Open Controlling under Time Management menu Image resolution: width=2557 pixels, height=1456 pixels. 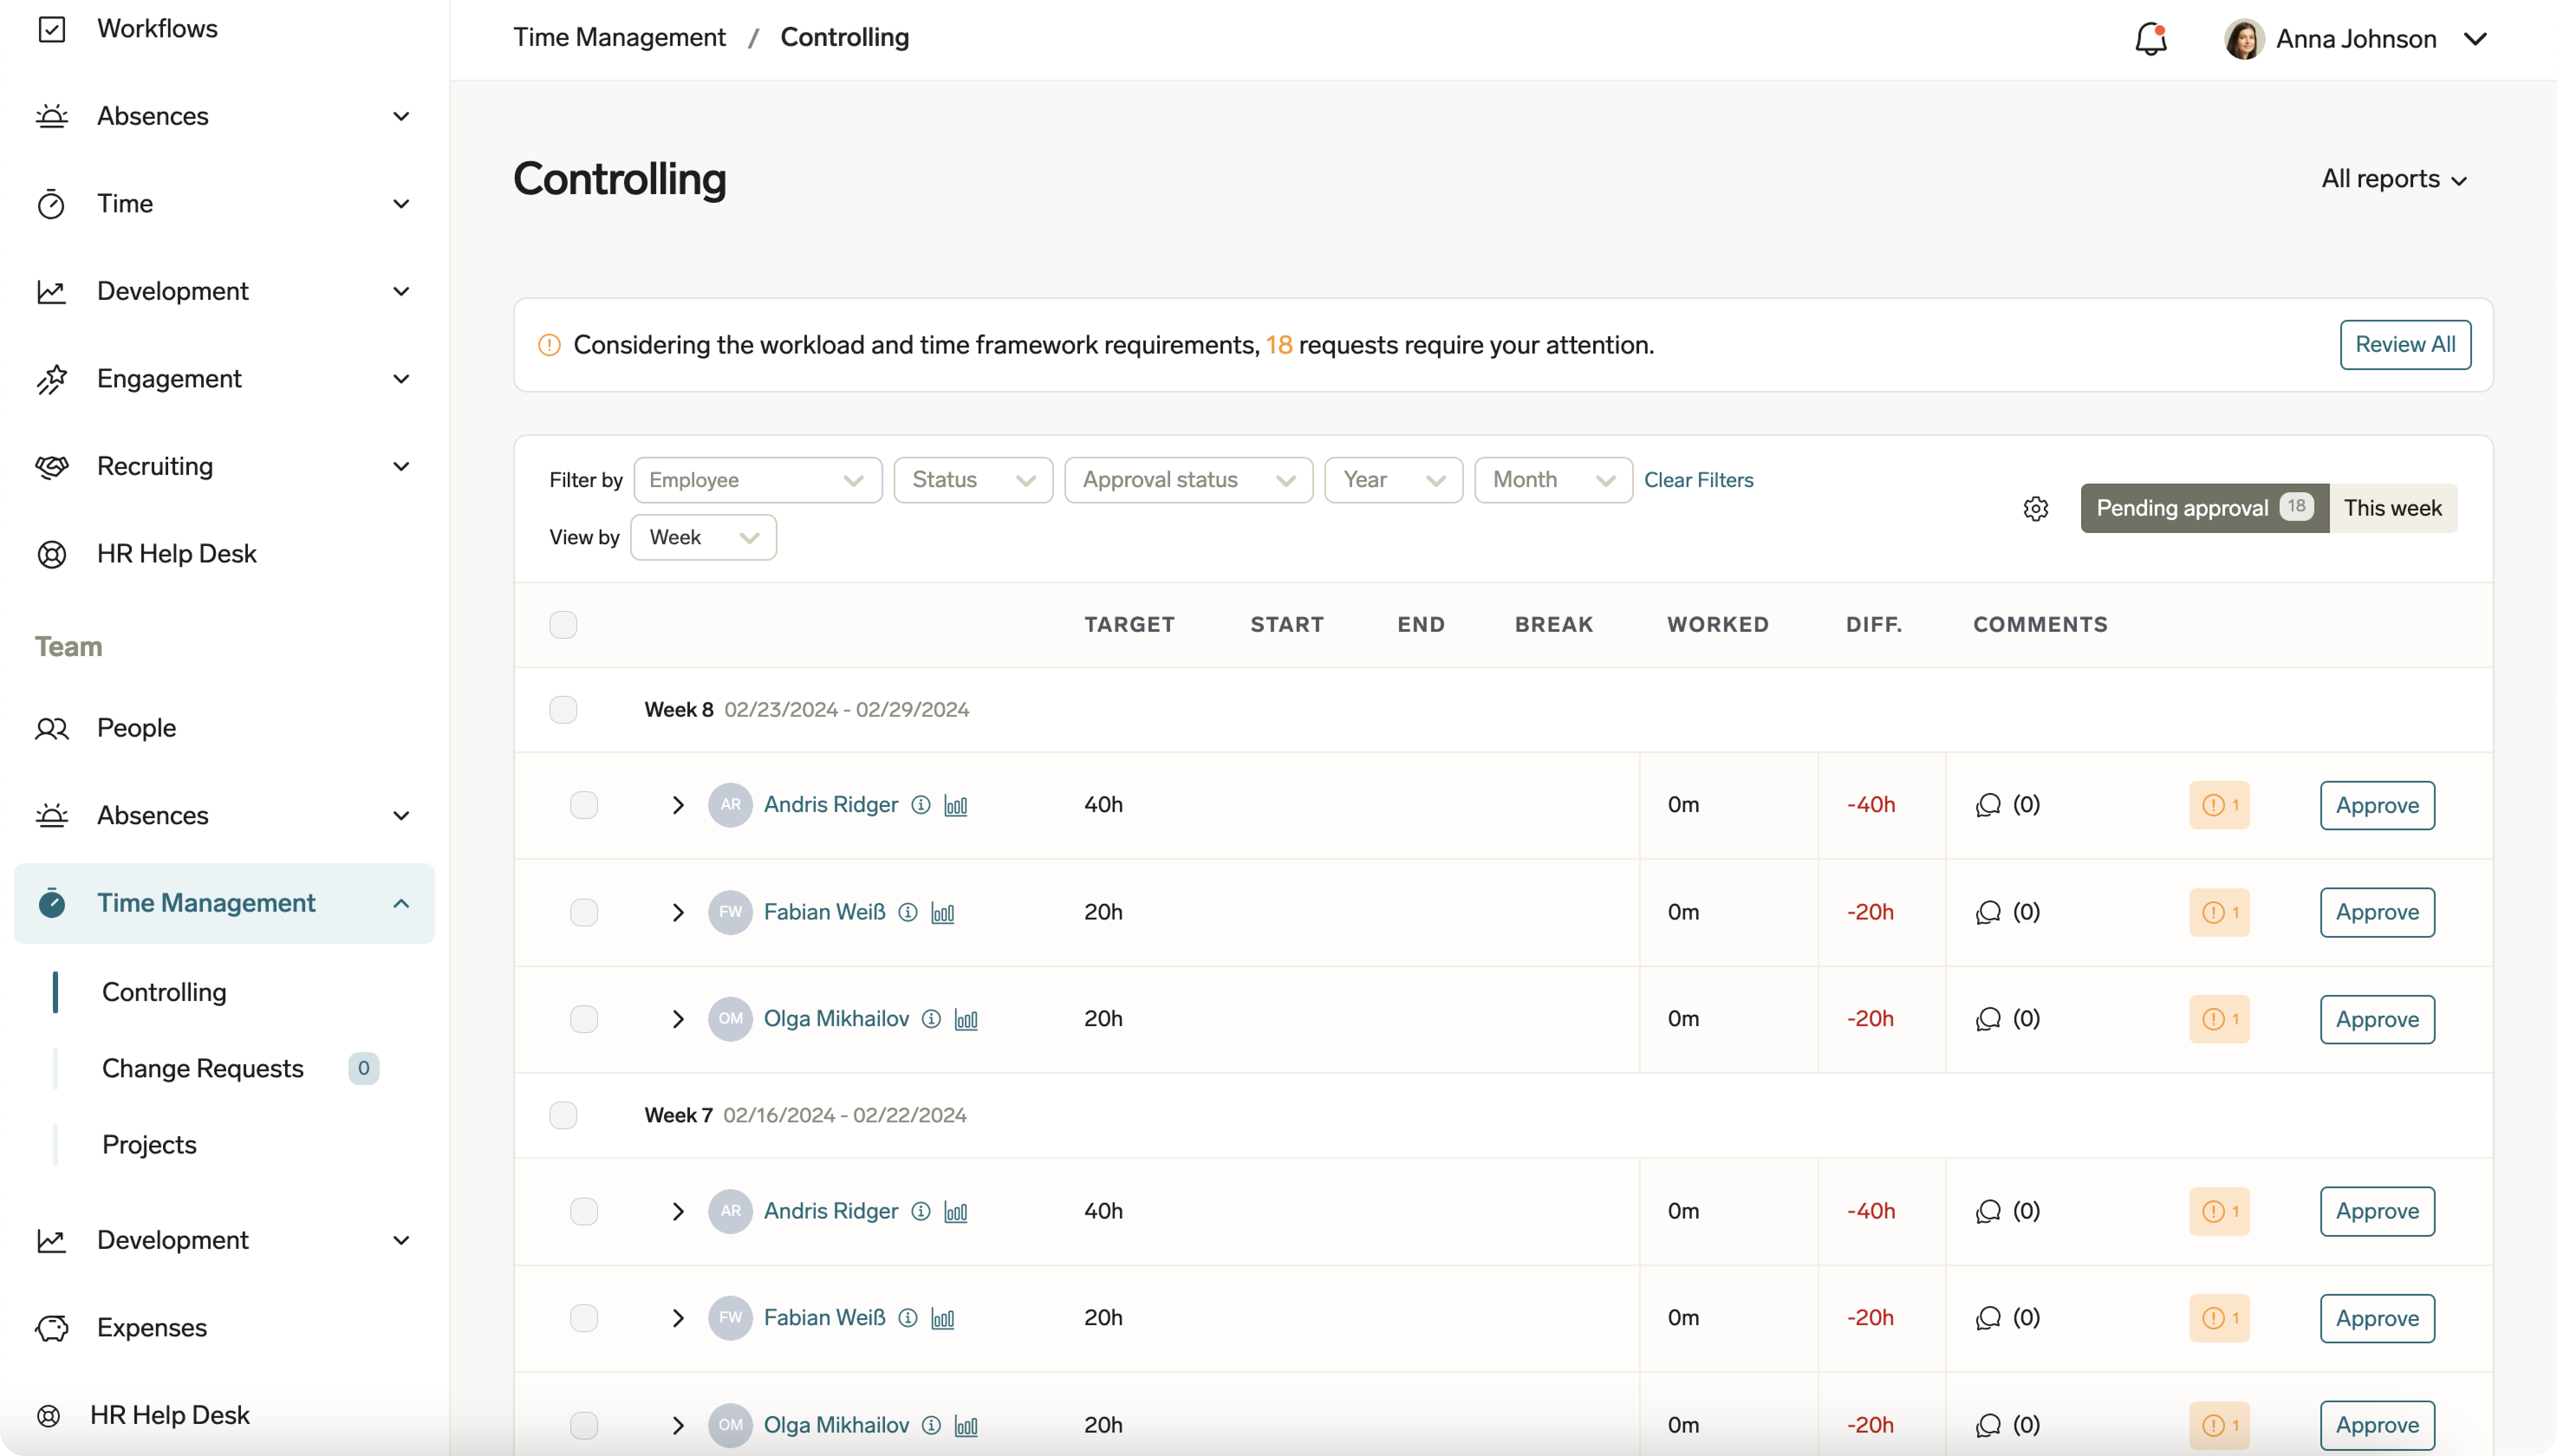[165, 991]
